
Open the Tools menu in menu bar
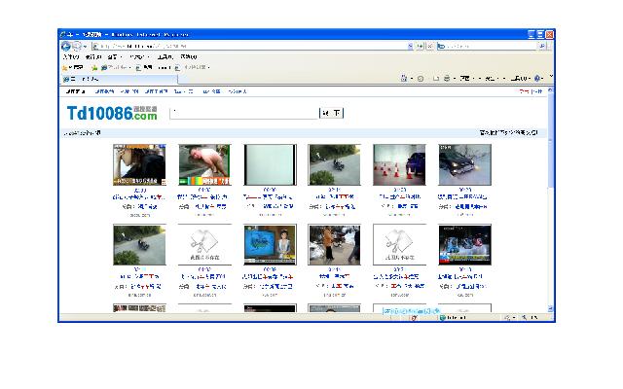coord(165,56)
